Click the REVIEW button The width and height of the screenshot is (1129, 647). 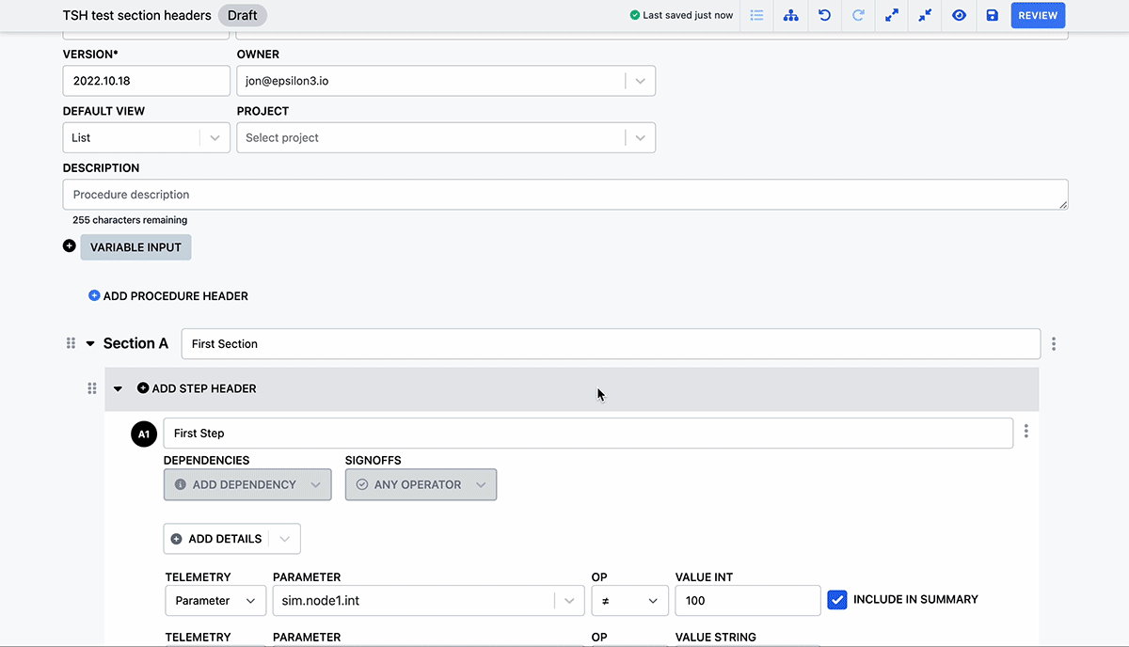pyautogui.click(x=1038, y=15)
